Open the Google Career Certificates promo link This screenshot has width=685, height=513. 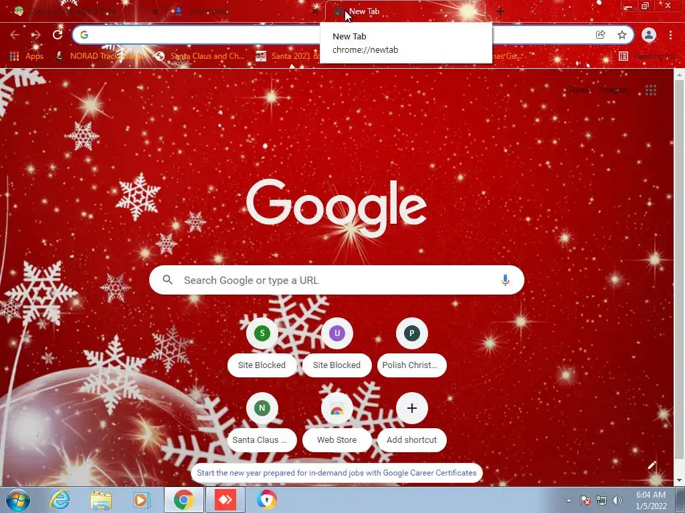(x=336, y=473)
